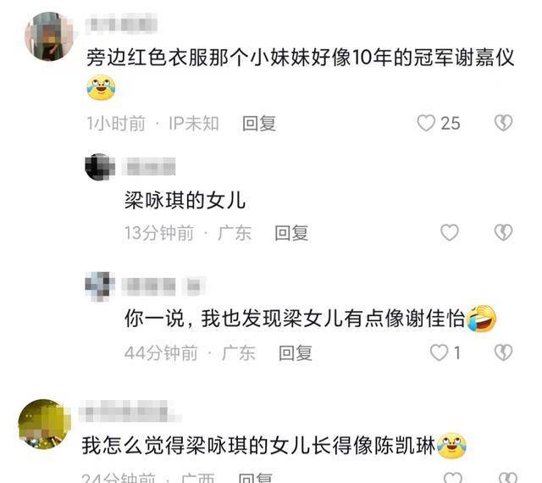Dislike the reply posted 44分钟前
The height and width of the screenshot is (483, 542).
pyautogui.click(x=503, y=353)
